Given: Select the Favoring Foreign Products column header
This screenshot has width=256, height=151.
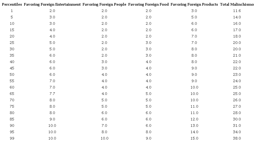Looking at the screenshot, I should pyautogui.click(x=194, y=4).
